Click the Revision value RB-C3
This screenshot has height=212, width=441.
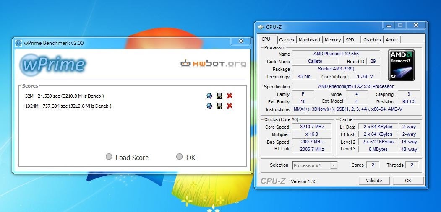click(409, 102)
